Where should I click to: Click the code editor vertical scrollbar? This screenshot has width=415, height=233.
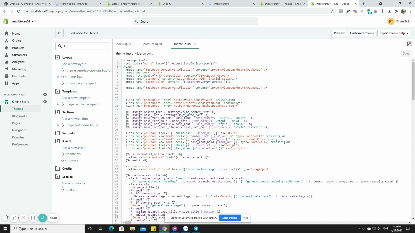tap(413, 81)
